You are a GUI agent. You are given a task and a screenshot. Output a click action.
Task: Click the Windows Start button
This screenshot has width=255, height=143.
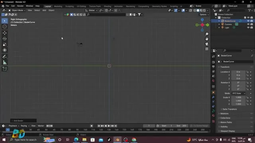click(x=4, y=140)
